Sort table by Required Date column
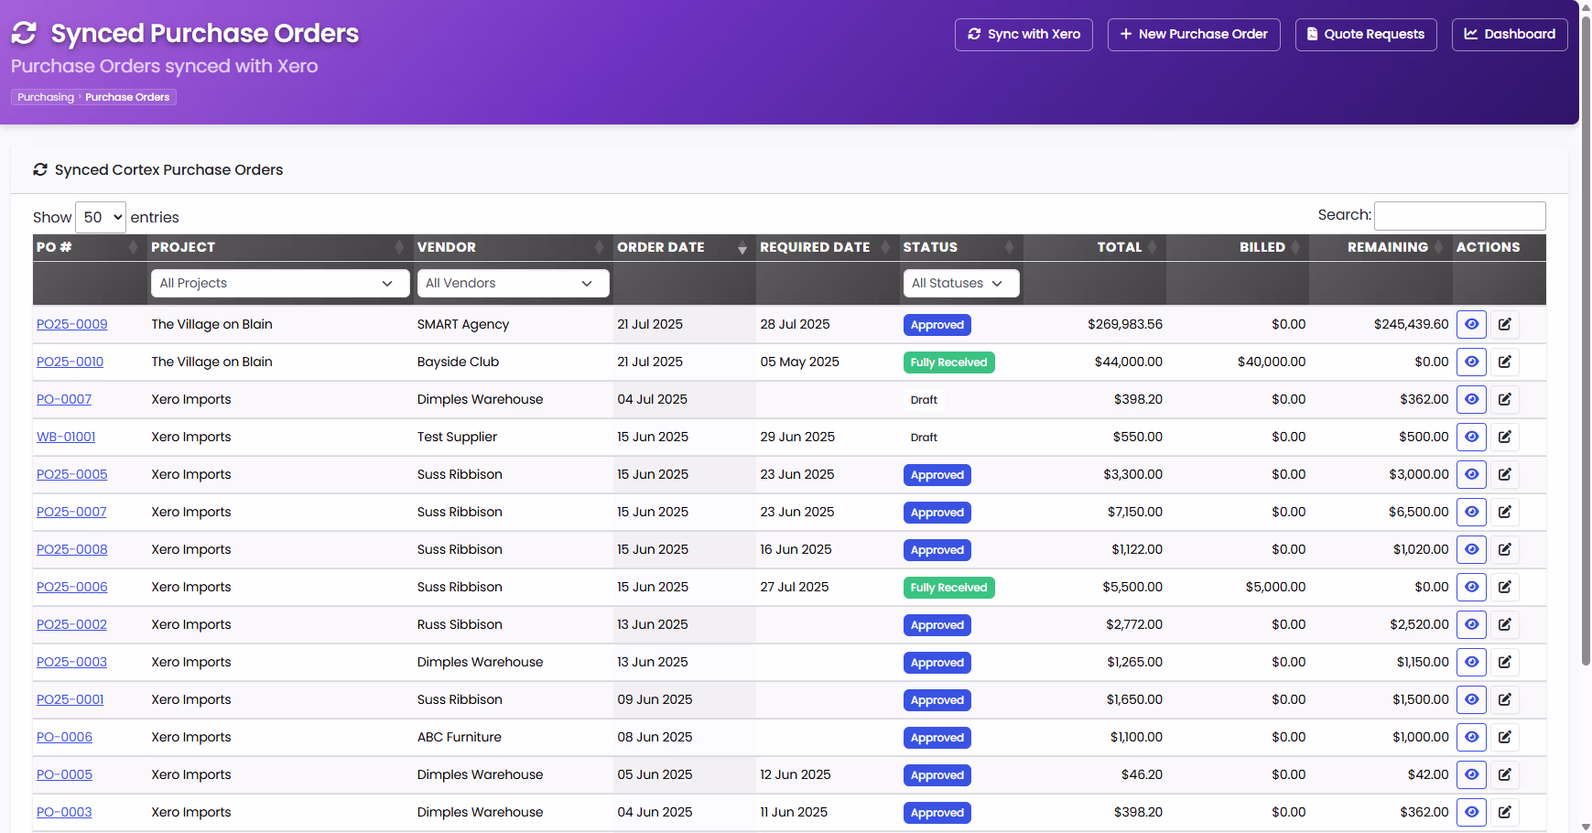This screenshot has width=1592, height=833. (x=826, y=247)
